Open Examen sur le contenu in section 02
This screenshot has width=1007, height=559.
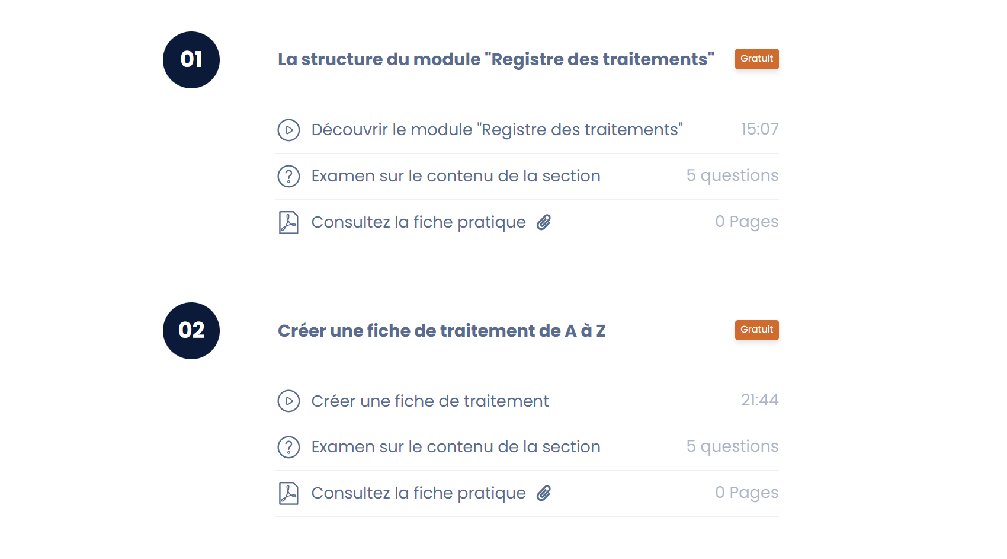(x=456, y=447)
